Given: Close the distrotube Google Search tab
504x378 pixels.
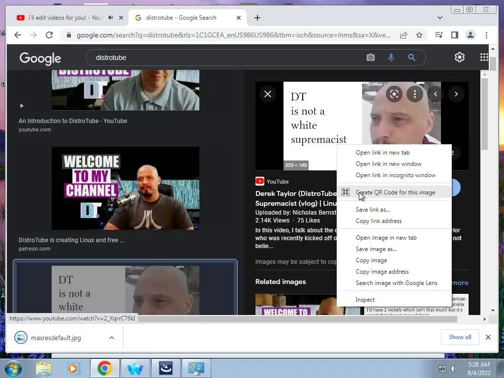Looking at the screenshot, I should tap(239, 18).
